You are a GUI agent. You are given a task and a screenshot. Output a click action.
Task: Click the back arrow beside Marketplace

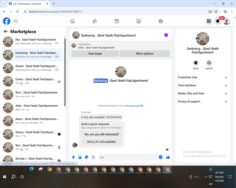click(x=6, y=31)
